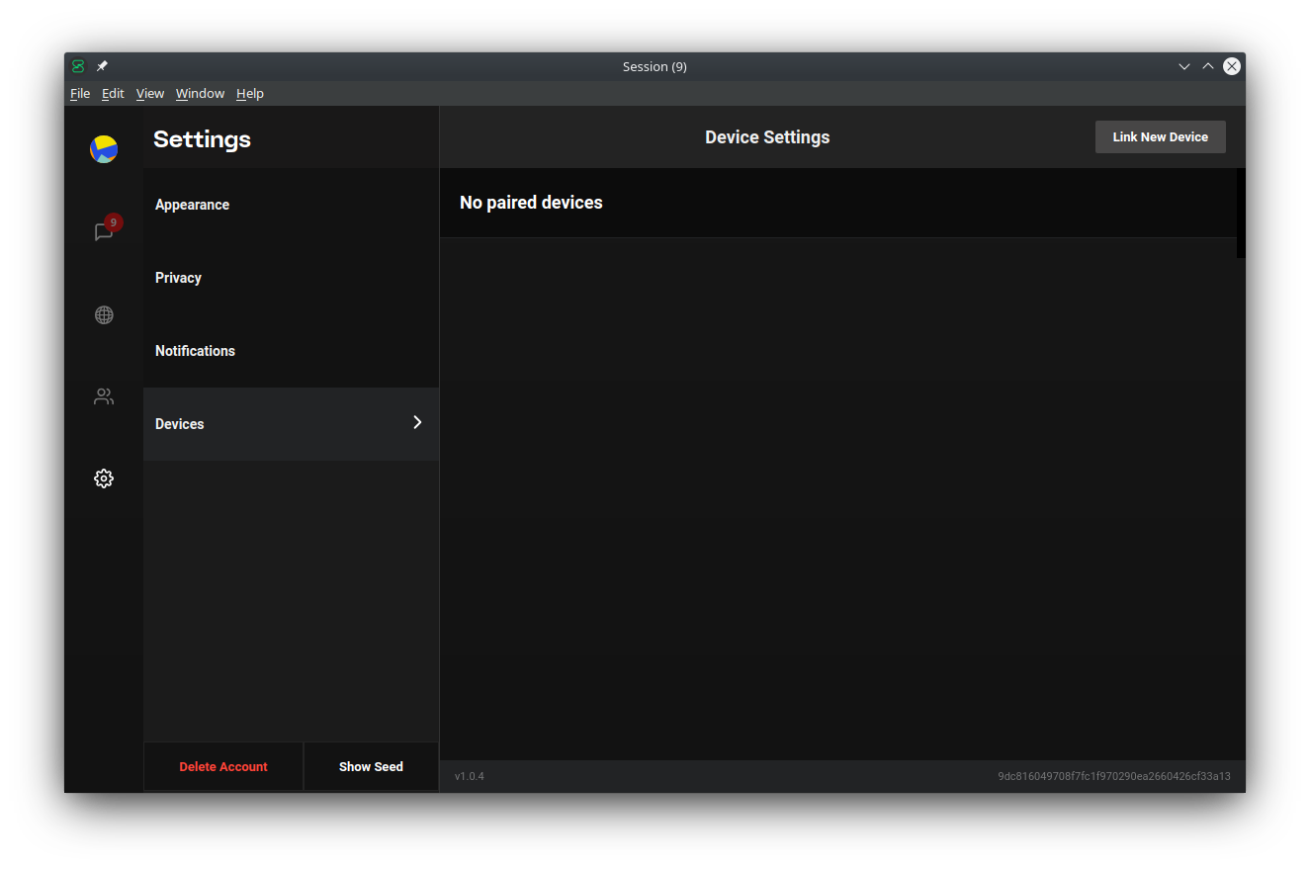1310x869 pixels.
Task: Click the Session logo in the titlebar
Action: tap(77, 65)
